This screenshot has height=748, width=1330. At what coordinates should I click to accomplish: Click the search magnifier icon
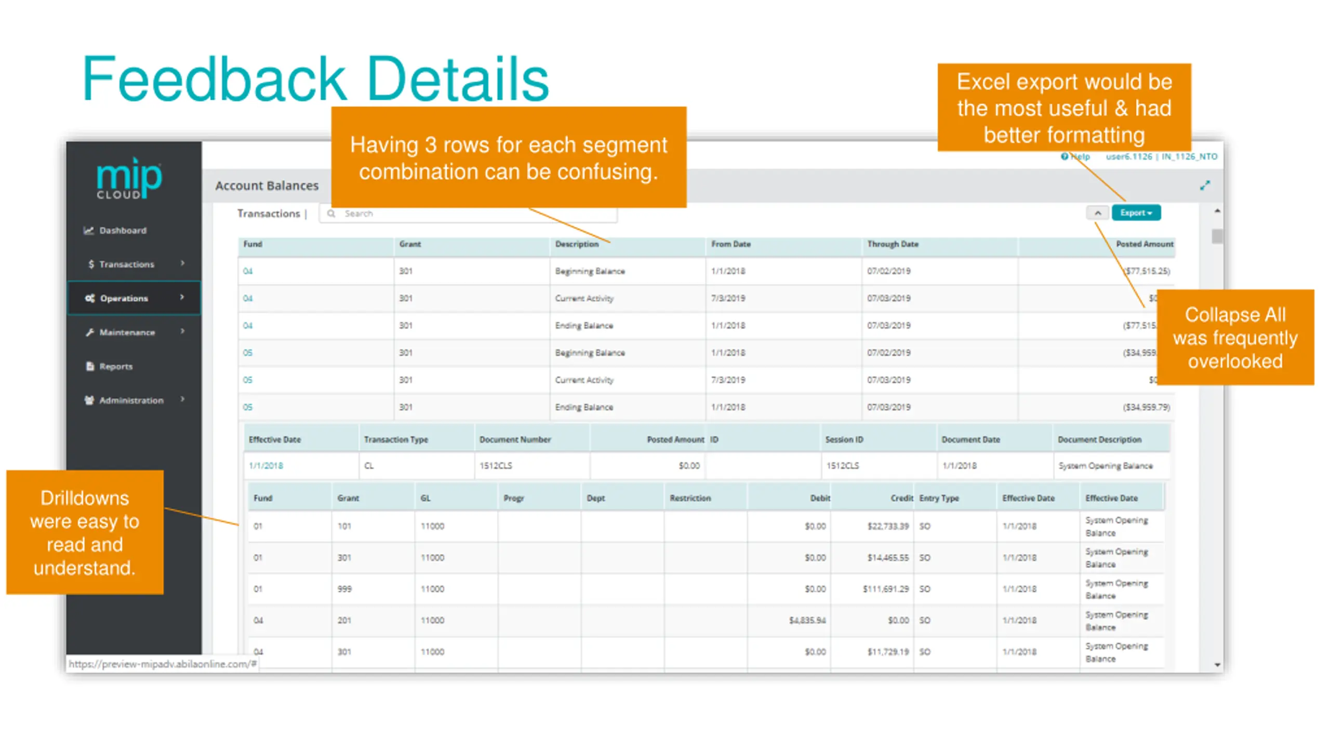pos(331,213)
